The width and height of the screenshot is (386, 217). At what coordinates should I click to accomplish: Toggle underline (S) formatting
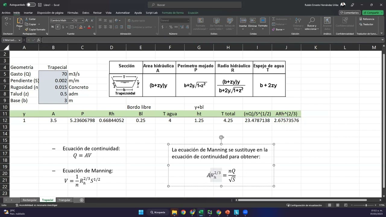[63, 27]
